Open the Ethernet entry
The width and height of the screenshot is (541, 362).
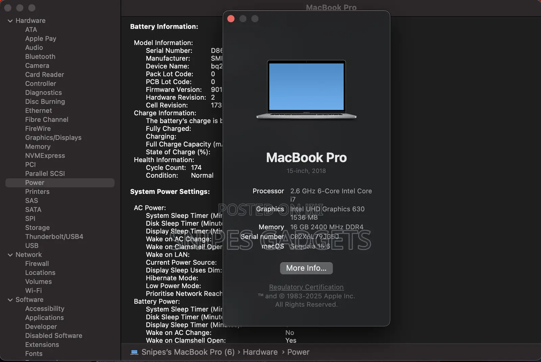pyautogui.click(x=39, y=111)
